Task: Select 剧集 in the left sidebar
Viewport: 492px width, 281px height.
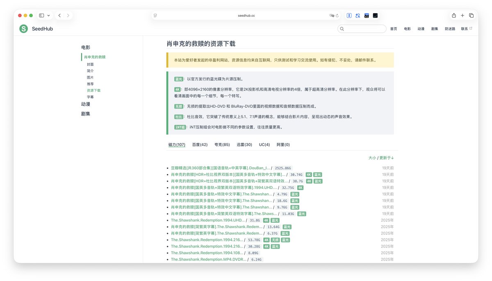Action: (x=86, y=114)
